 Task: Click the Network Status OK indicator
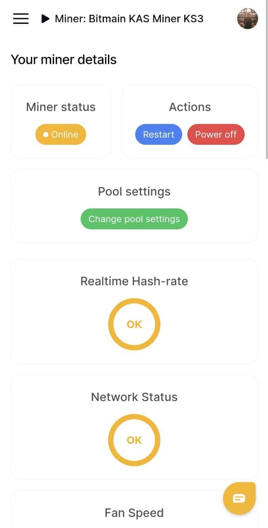(x=134, y=440)
